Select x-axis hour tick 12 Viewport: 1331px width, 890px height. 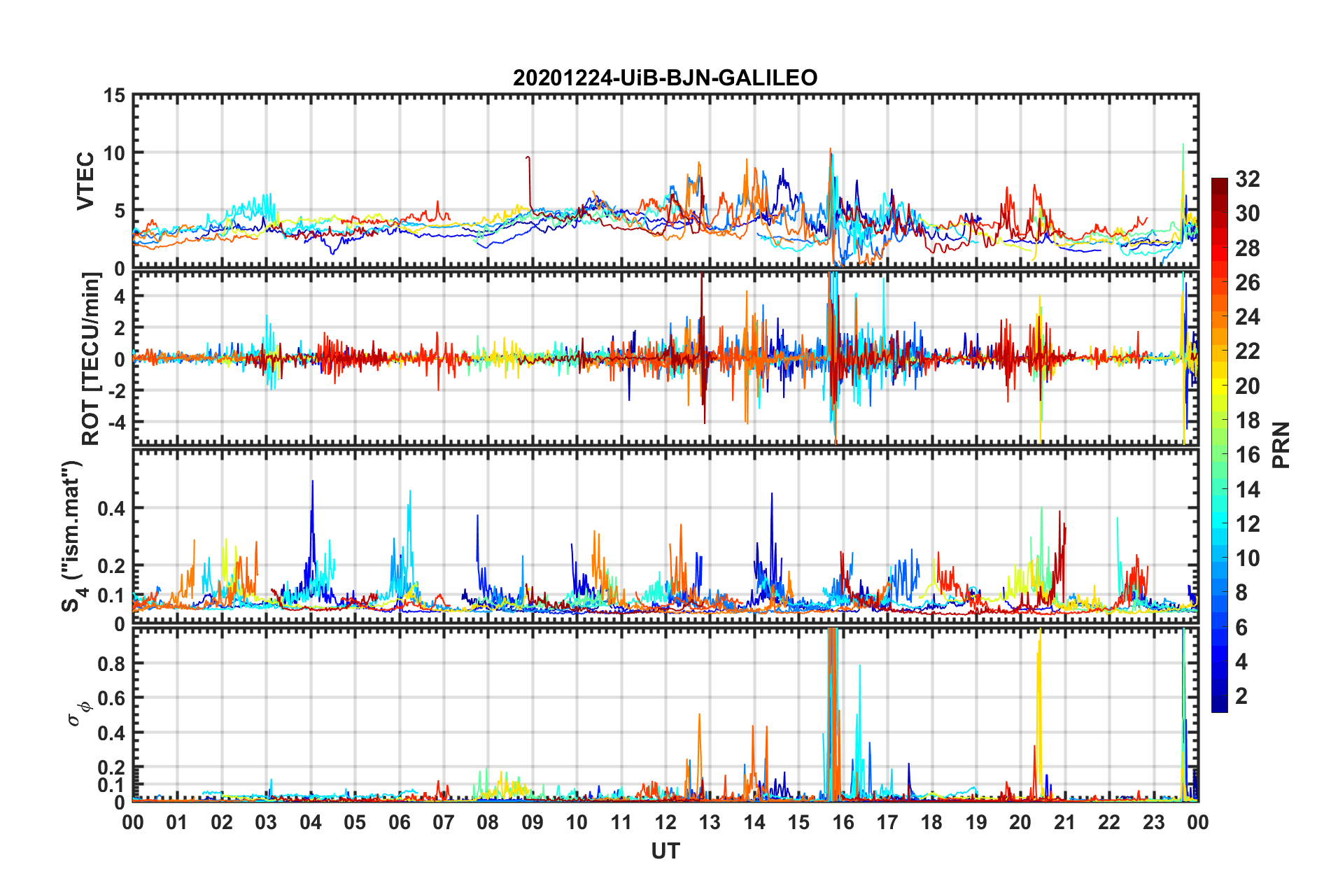point(665,821)
